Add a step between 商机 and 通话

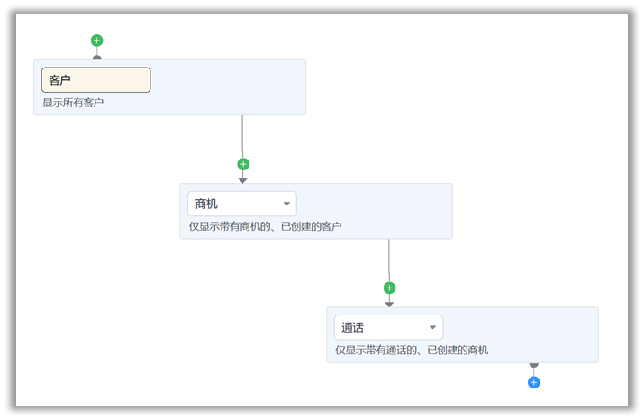pos(389,288)
